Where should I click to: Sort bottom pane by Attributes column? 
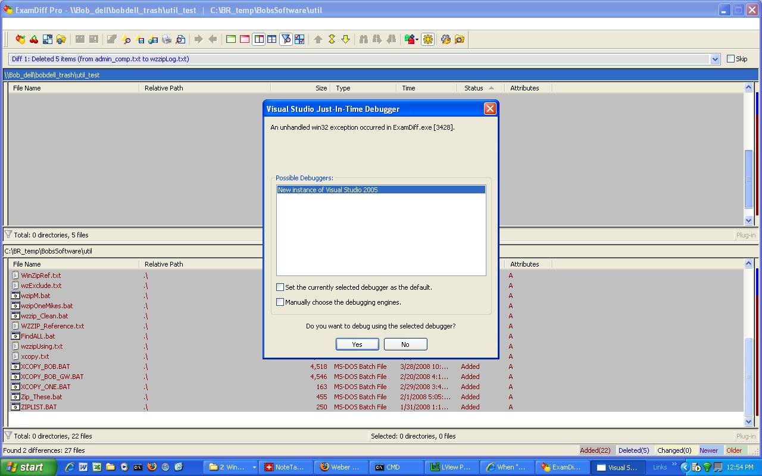[x=529, y=264]
